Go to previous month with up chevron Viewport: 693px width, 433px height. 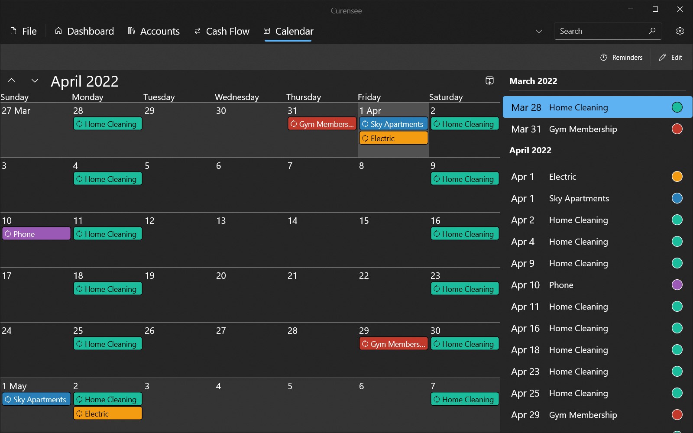[12, 81]
